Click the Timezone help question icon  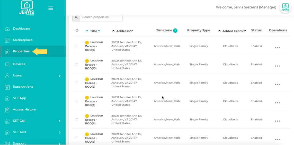(x=175, y=30)
